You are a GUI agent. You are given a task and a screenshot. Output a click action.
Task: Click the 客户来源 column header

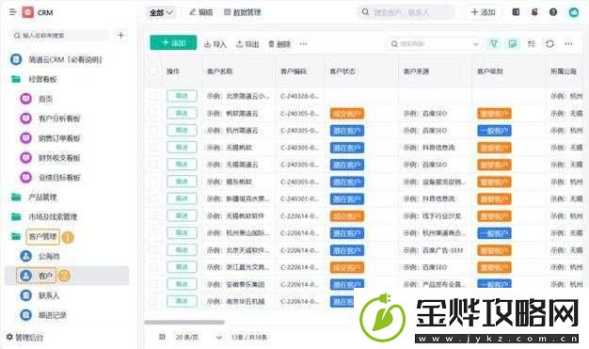click(x=416, y=71)
